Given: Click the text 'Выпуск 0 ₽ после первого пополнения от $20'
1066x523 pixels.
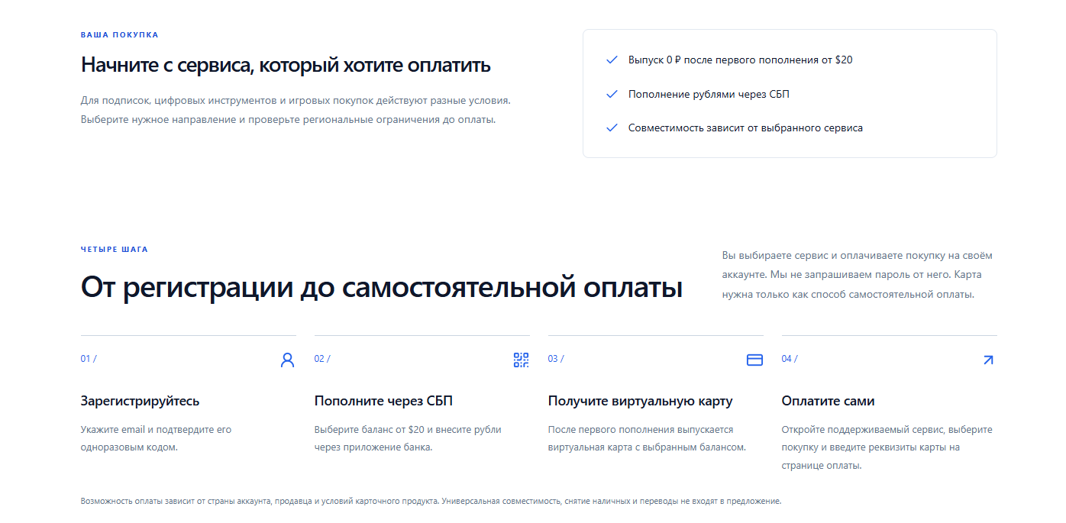Looking at the screenshot, I should pyautogui.click(x=741, y=60).
